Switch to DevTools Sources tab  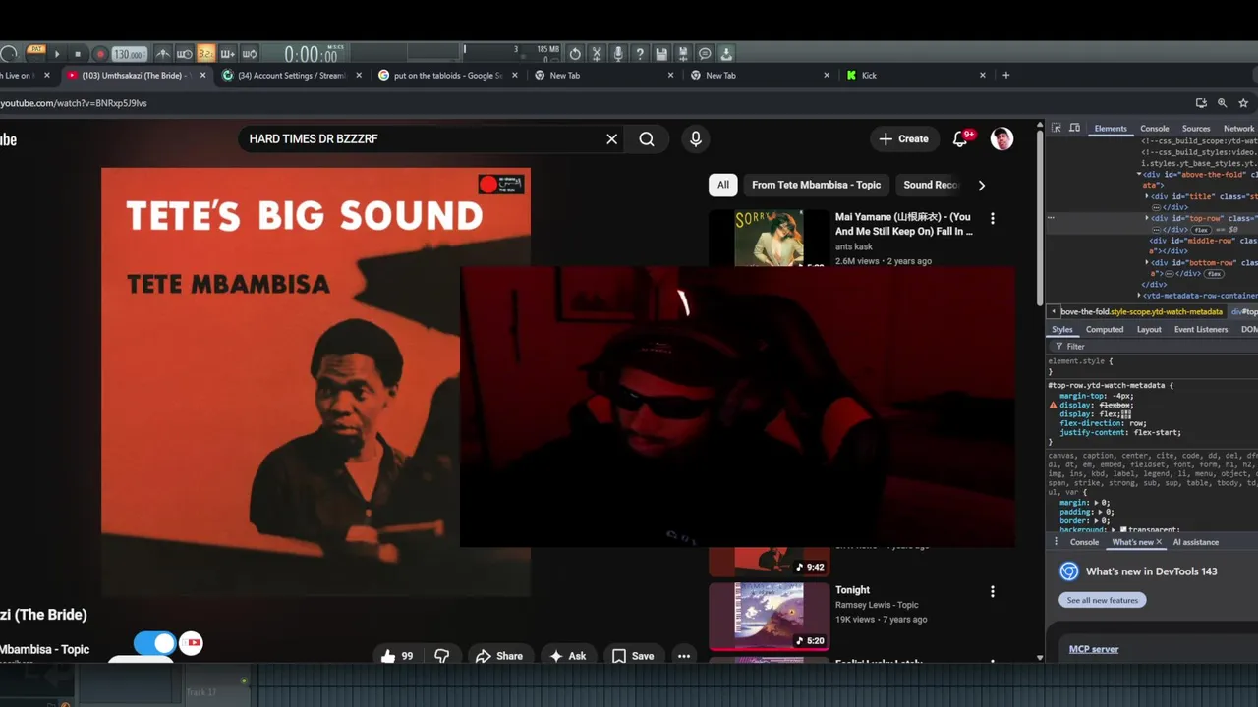pos(1196,129)
